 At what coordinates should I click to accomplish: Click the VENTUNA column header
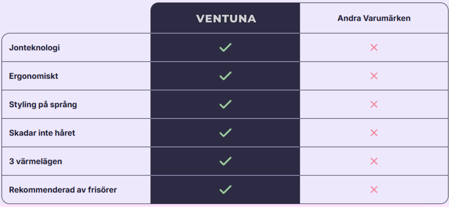click(226, 19)
